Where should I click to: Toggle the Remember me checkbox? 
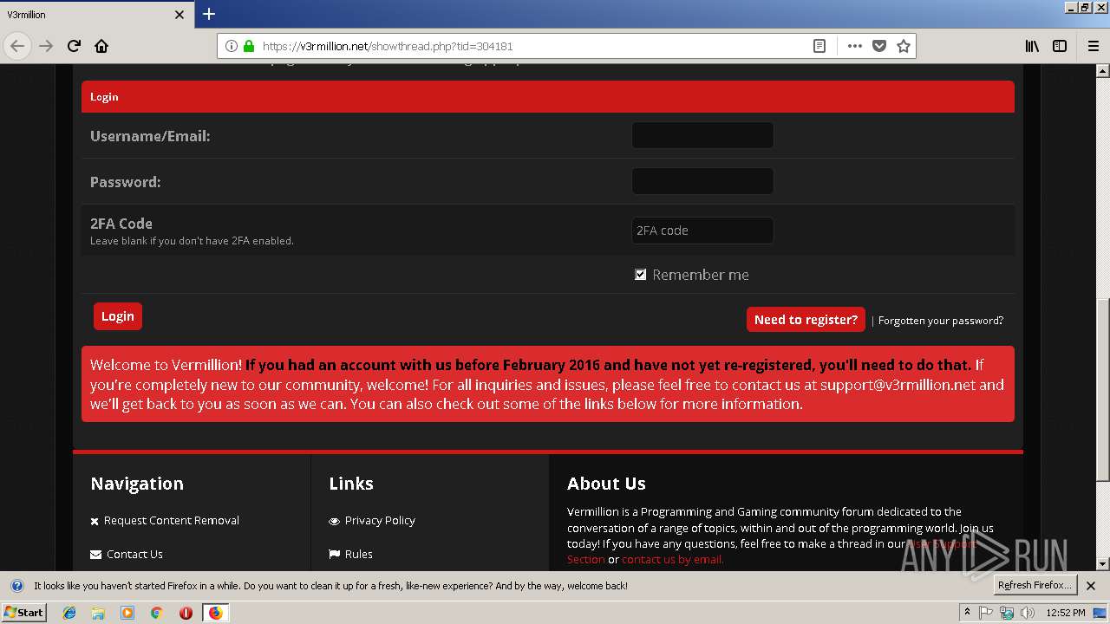640,275
